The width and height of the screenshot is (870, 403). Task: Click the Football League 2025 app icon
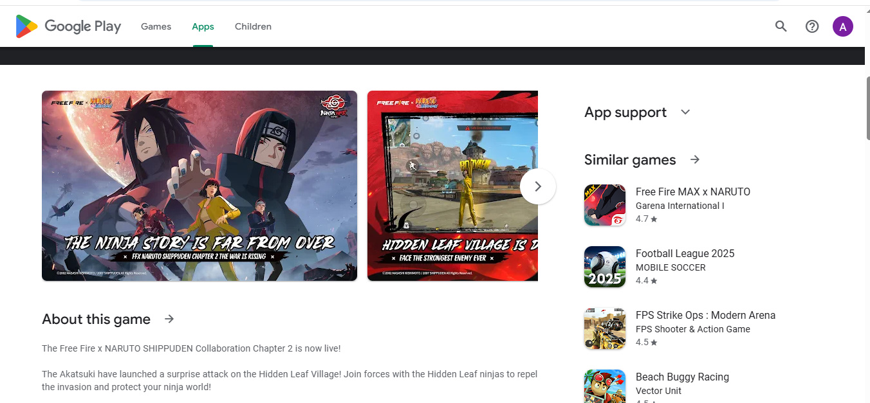click(x=605, y=267)
